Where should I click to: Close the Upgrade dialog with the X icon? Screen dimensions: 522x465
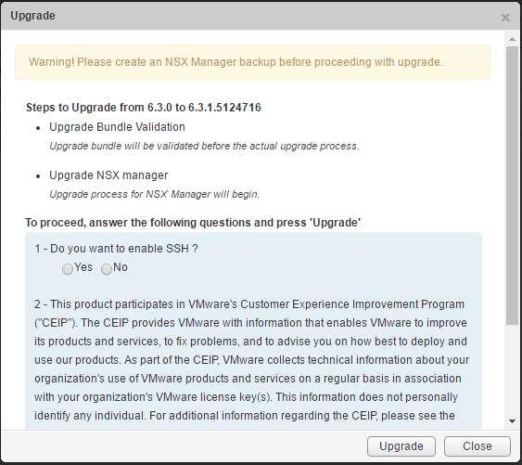(505, 18)
